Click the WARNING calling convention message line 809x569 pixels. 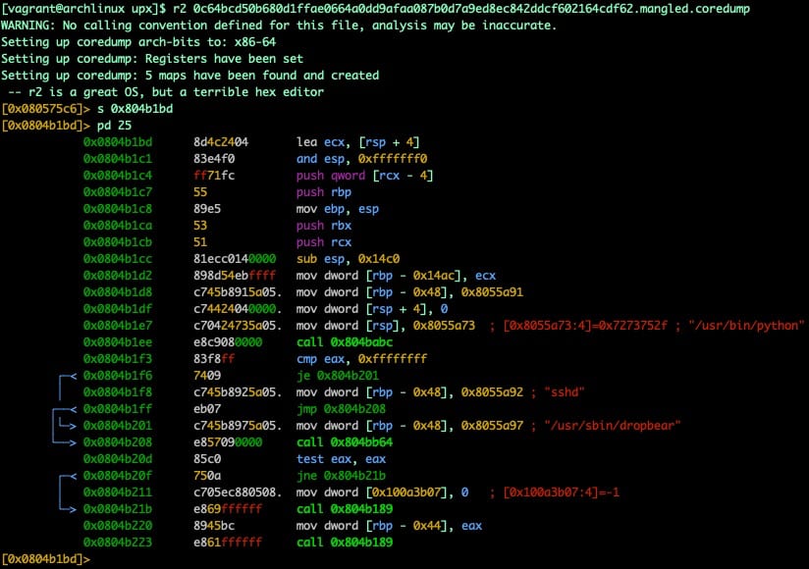[279, 26]
